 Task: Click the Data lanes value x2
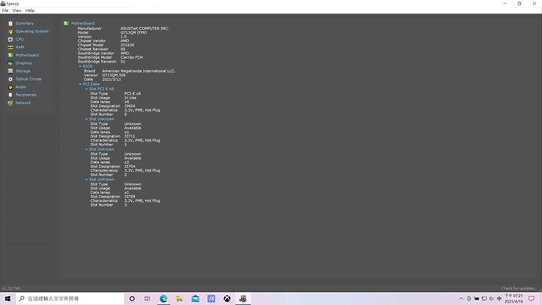coord(126,162)
